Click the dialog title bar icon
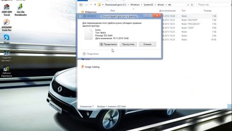This screenshot has width=232, height=131. pyautogui.click(x=80, y=16)
